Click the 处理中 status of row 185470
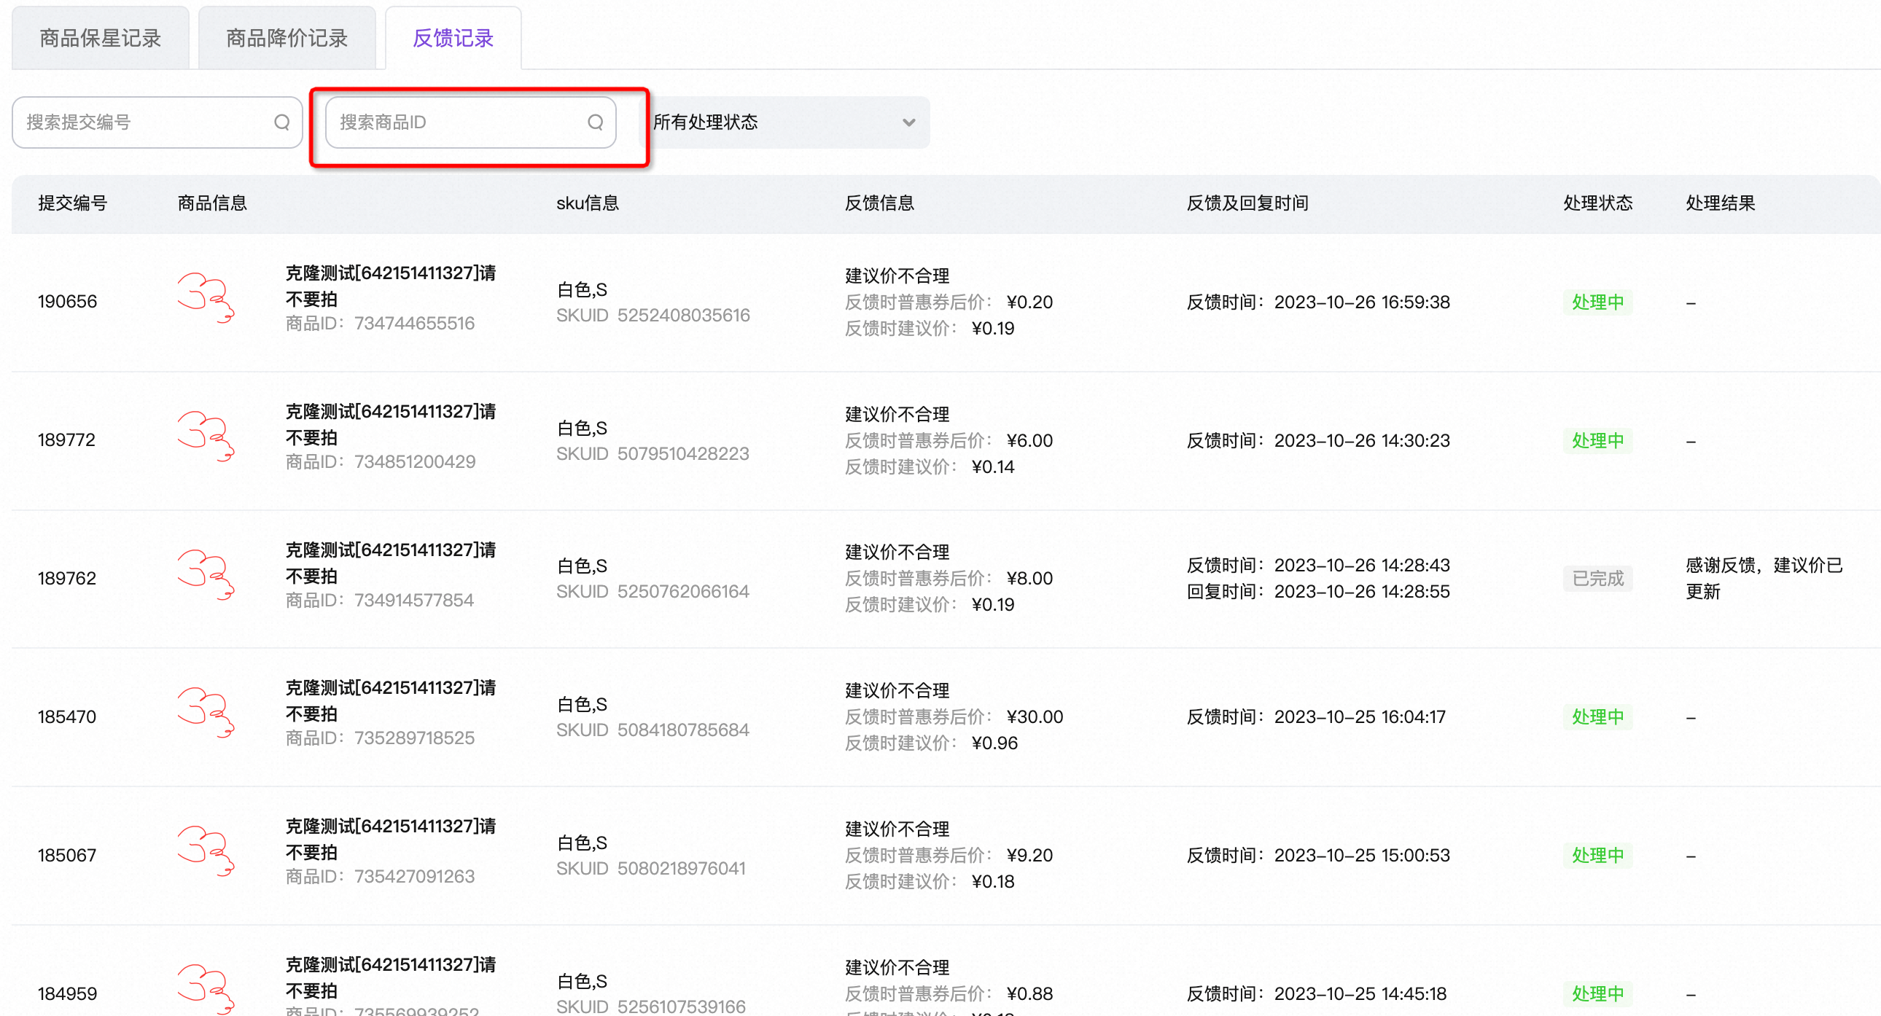 1597,716
